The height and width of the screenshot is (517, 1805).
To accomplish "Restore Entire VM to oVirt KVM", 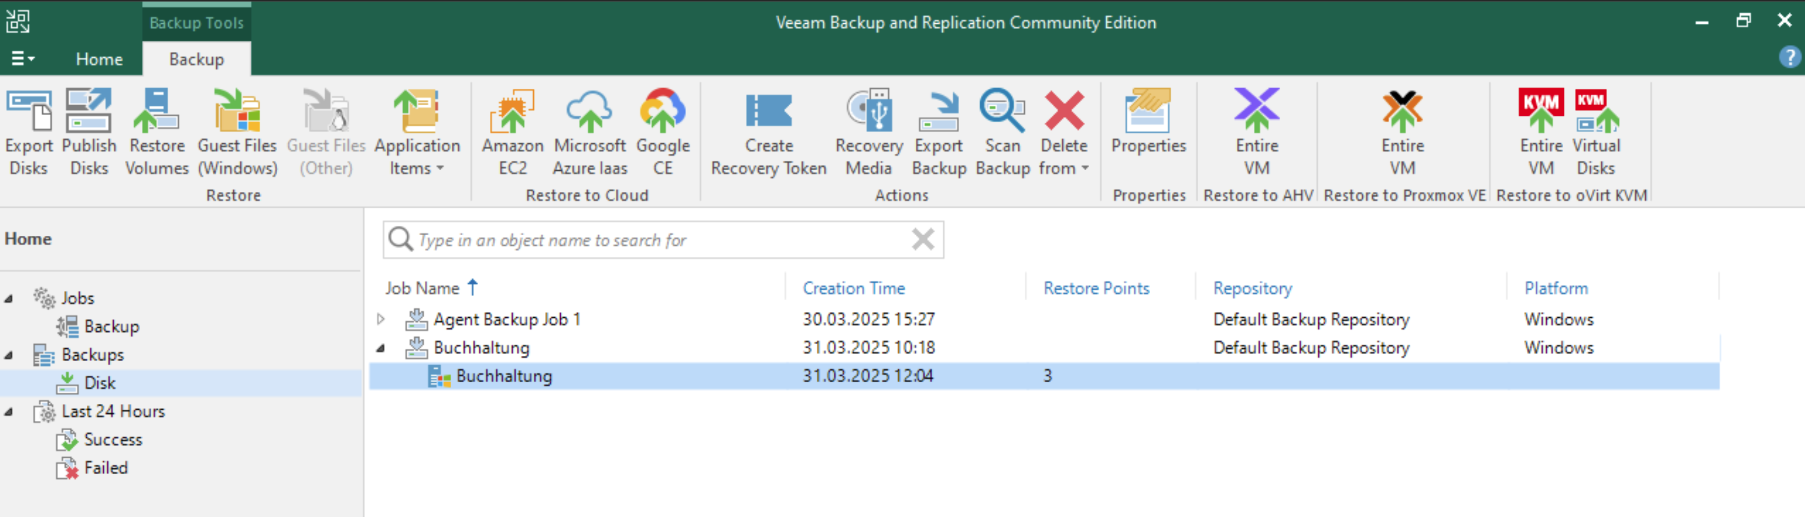I will coord(1541,132).
